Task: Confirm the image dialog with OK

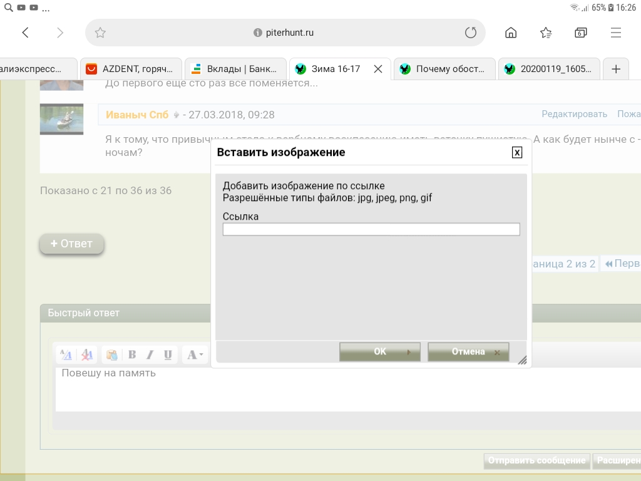Action: pyautogui.click(x=379, y=352)
